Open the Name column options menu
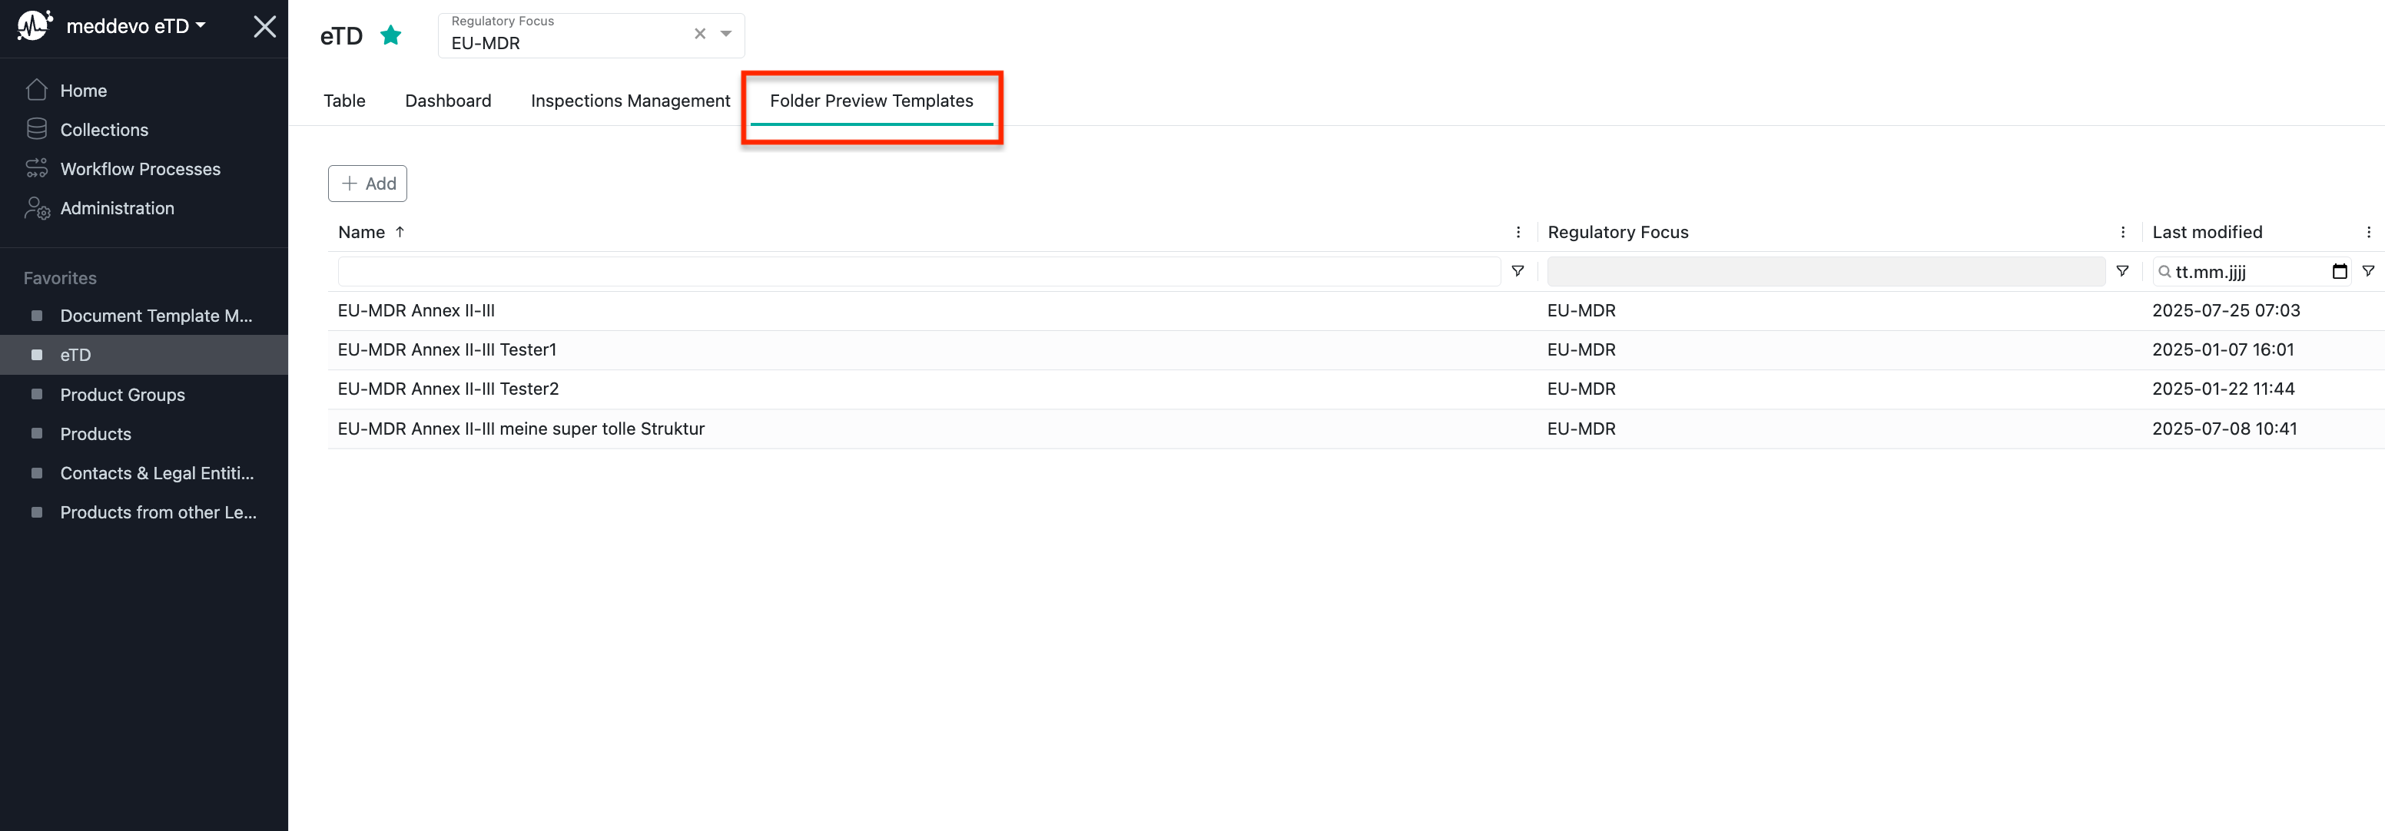The height and width of the screenshot is (831, 2385). 1518,231
